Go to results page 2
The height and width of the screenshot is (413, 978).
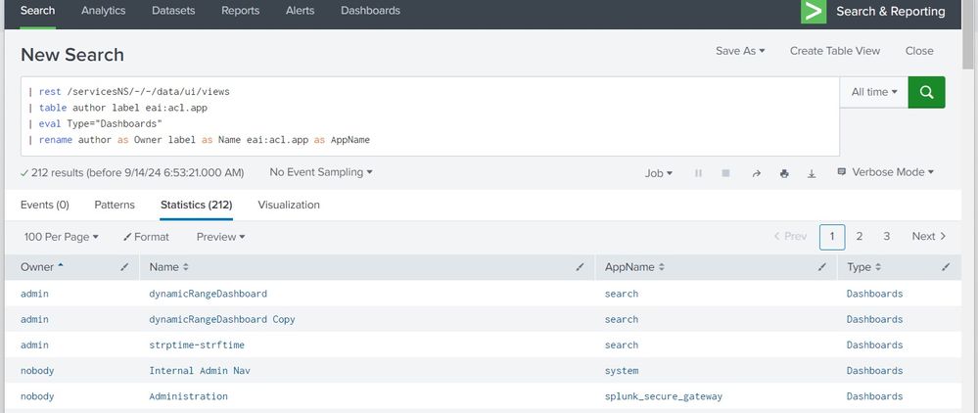click(x=860, y=237)
